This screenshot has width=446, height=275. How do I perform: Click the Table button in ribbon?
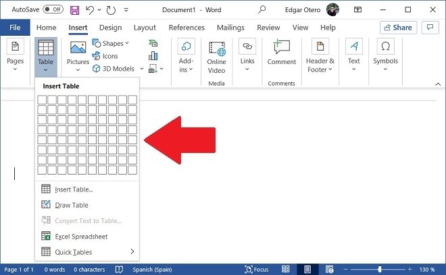pos(46,56)
